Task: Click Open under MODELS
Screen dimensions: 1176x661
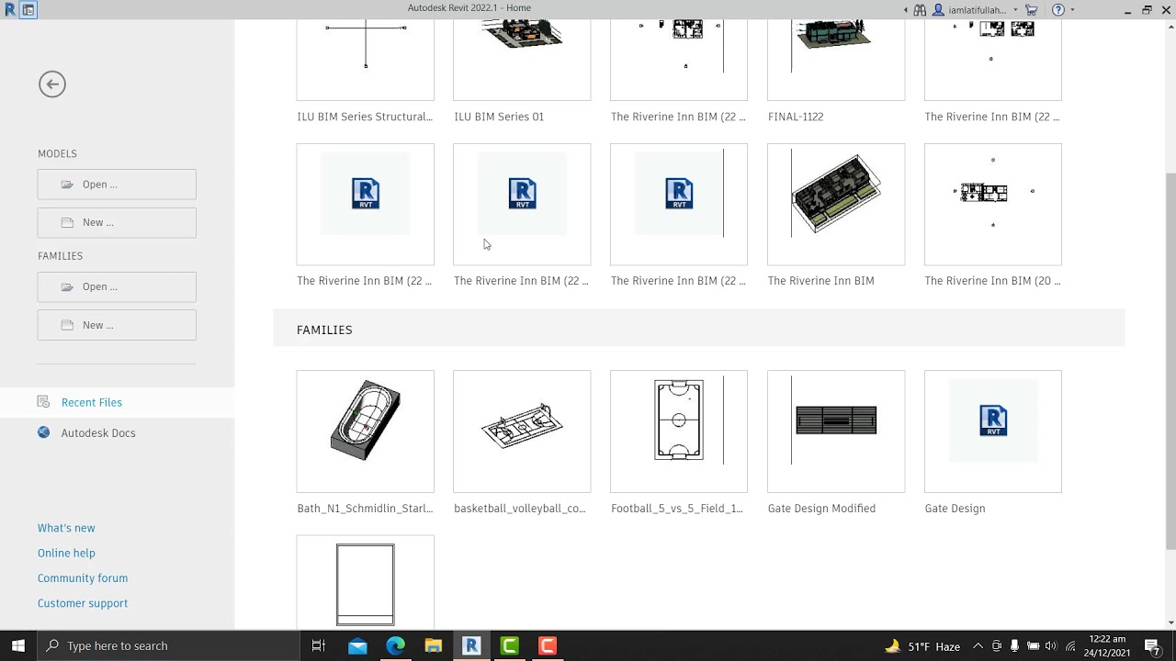Action: pos(117,184)
